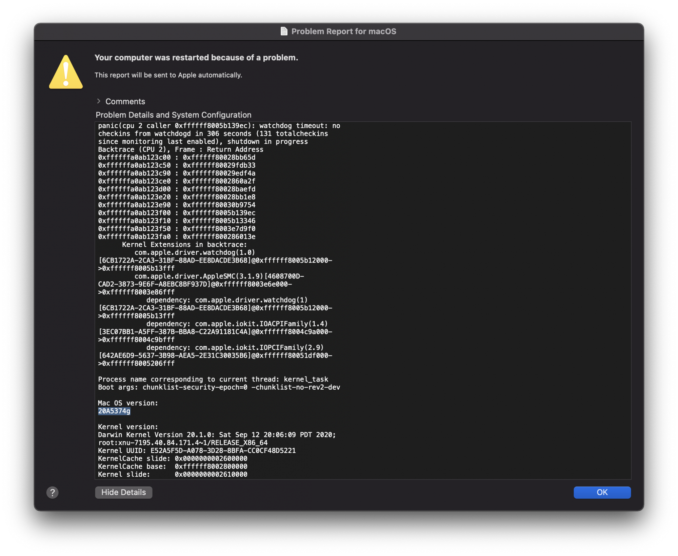Click the help question mark button
The width and height of the screenshot is (678, 556).
[x=52, y=493]
